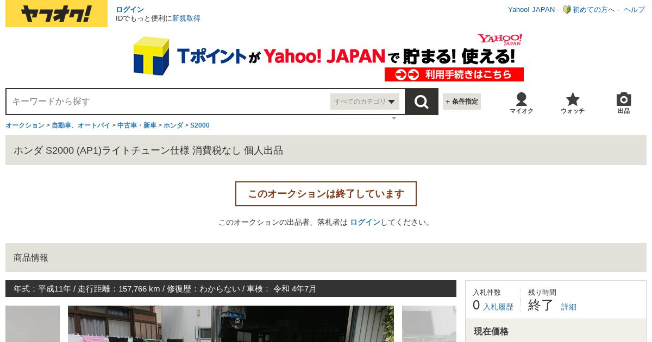Click the magnifying glass search button
The height and width of the screenshot is (342, 652).
[422, 102]
